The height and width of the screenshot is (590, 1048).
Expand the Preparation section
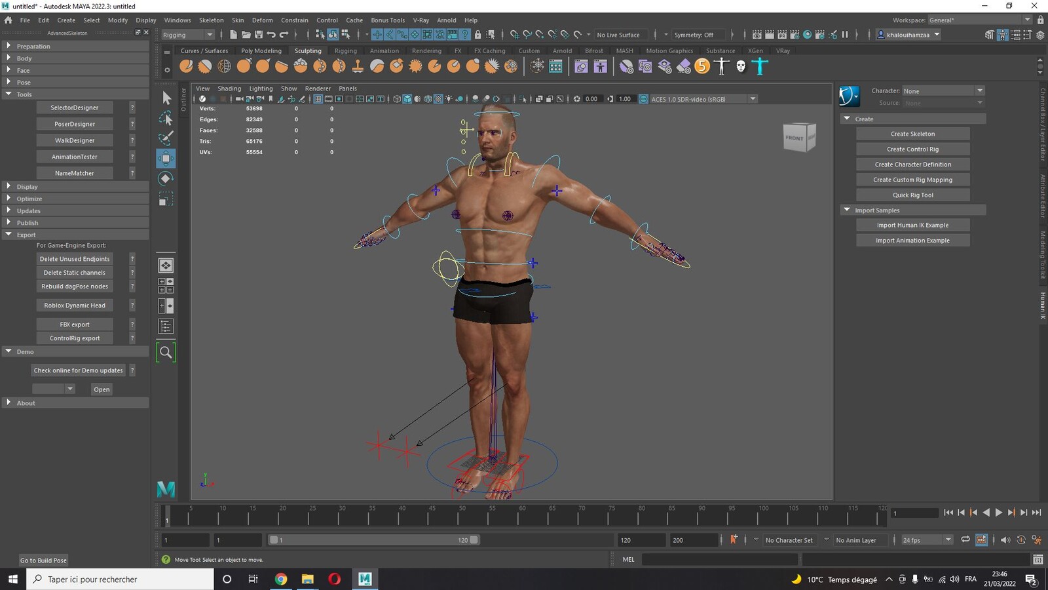(x=75, y=46)
